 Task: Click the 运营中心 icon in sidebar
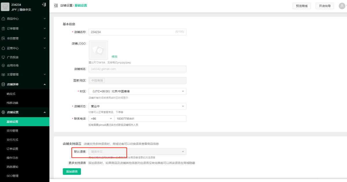click(x=3, y=48)
